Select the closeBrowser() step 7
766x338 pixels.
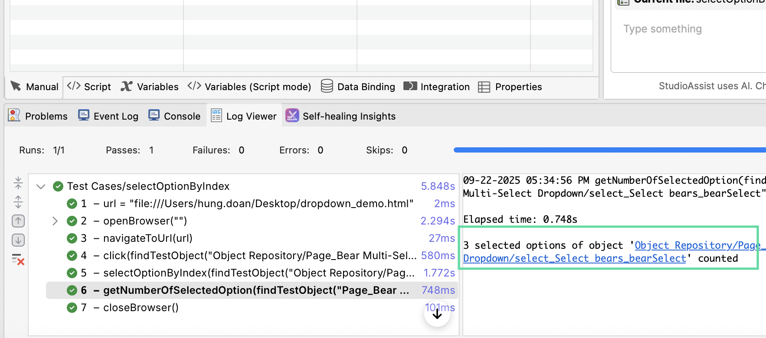tap(141, 308)
